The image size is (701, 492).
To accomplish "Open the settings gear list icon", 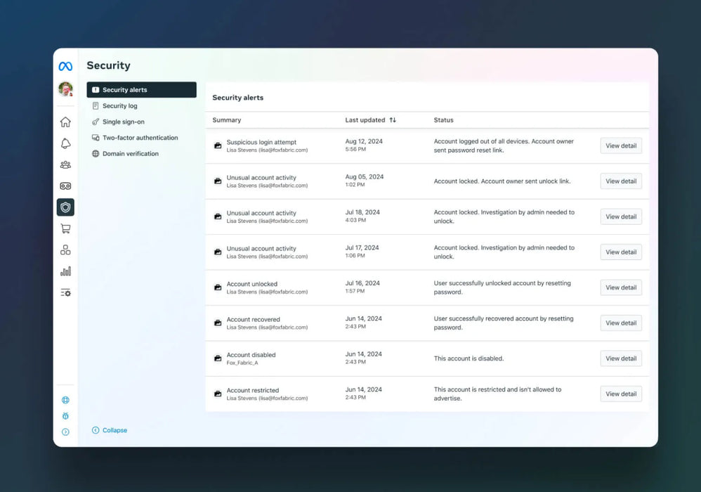I will [x=65, y=292].
